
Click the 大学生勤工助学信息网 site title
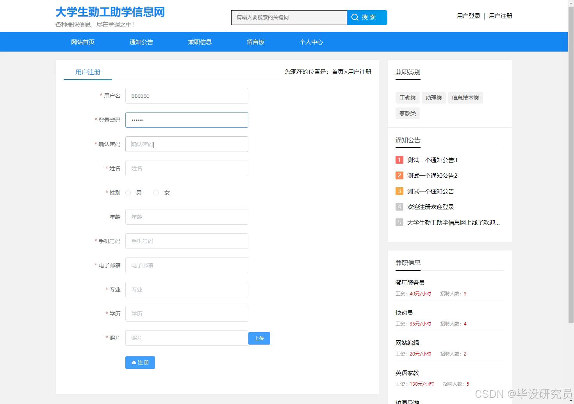tap(110, 12)
